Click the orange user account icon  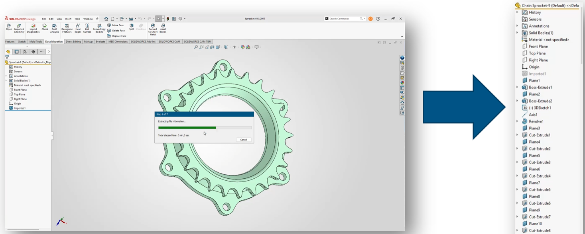tap(370, 19)
